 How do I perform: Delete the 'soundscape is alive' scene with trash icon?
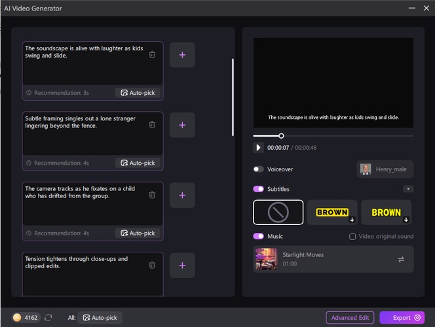[x=152, y=55]
